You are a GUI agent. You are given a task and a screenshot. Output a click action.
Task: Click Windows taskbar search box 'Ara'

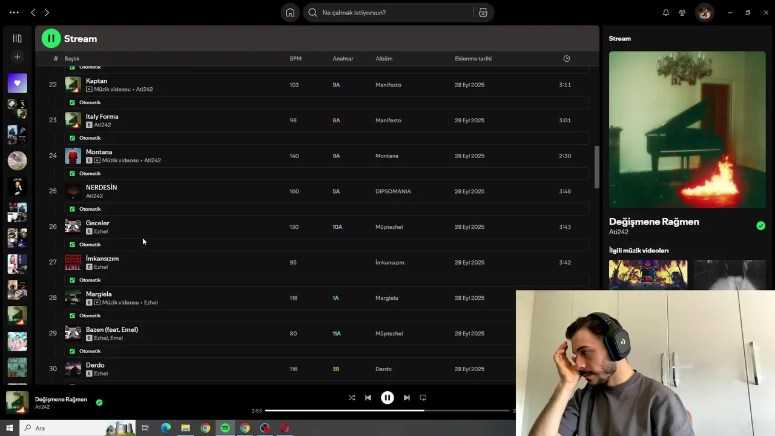pyautogui.click(x=77, y=428)
